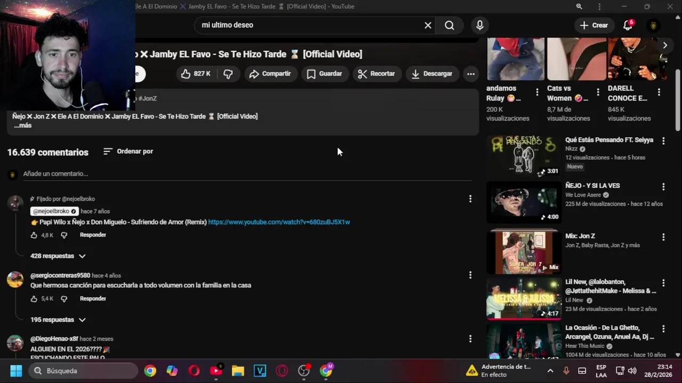The width and height of the screenshot is (682, 383).
Task: Open options for the 'DARELL CONOCE' short
Action: pyautogui.click(x=659, y=93)
